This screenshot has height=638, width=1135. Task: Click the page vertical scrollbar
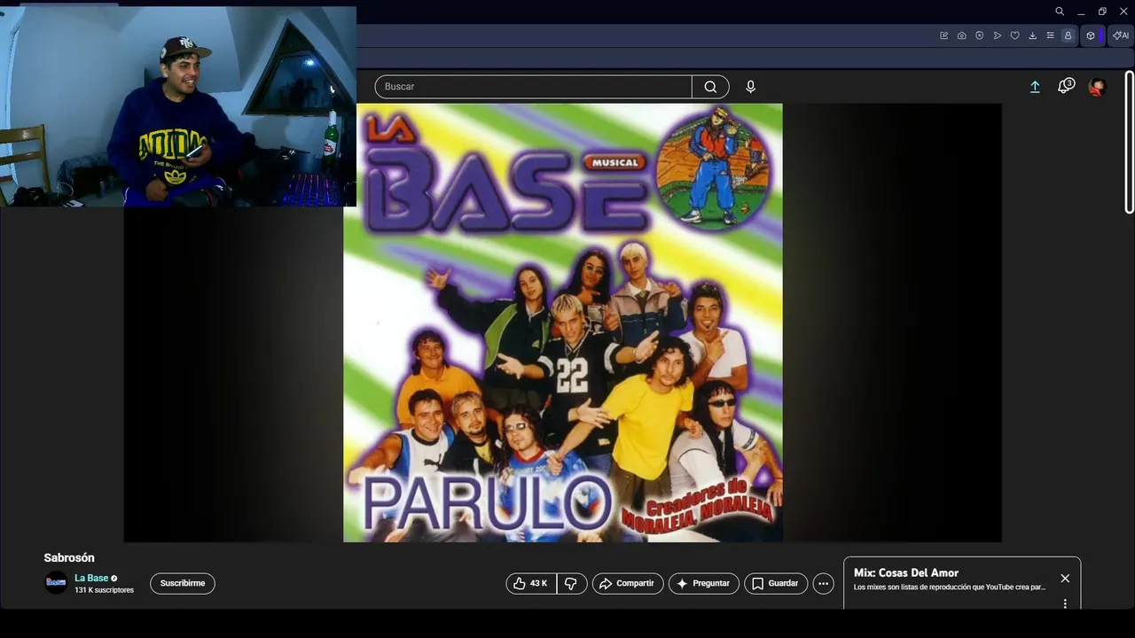pos(1129,142)
